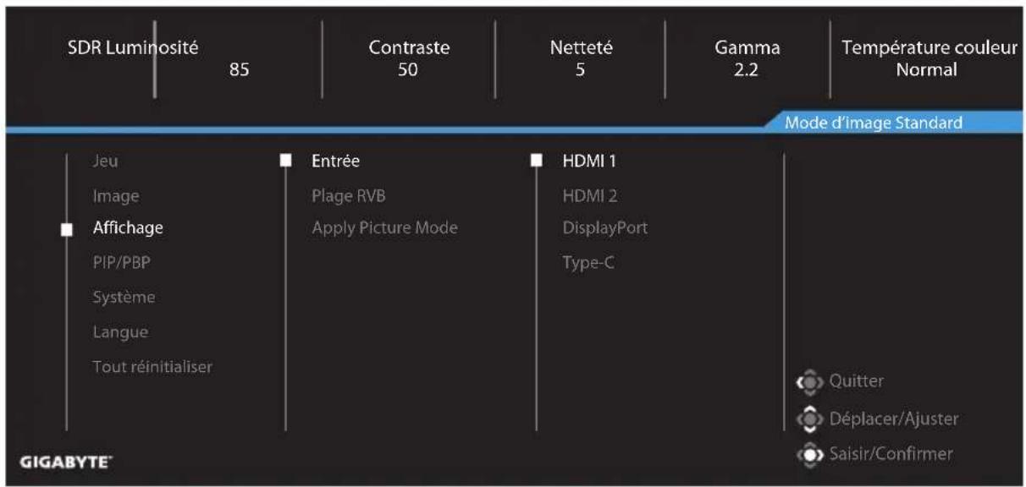This screenshot has height=487, width=1026.
Task: Open the Système menu category
Action: click(x=124, y=298)
